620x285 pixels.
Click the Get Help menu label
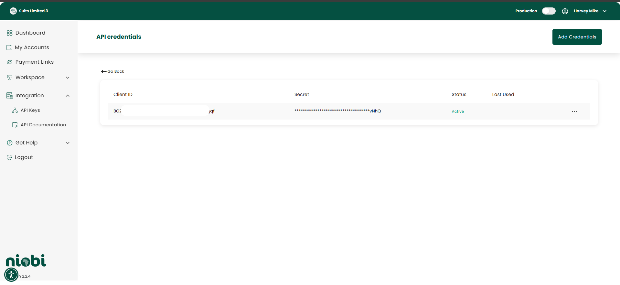point(27,143)
